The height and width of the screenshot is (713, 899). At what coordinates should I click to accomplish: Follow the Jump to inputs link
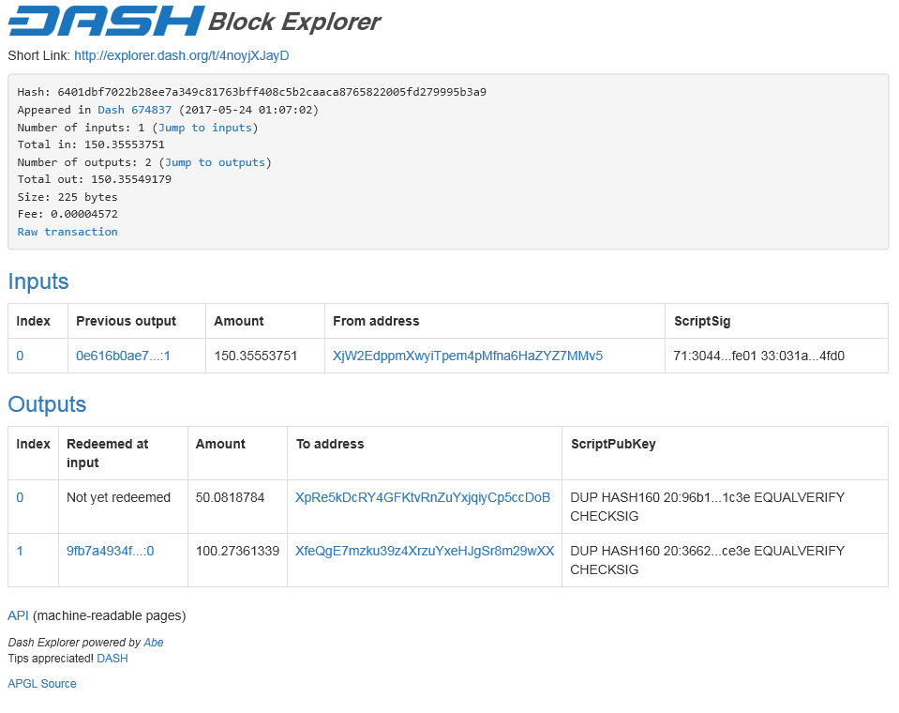tap(205, 128)
